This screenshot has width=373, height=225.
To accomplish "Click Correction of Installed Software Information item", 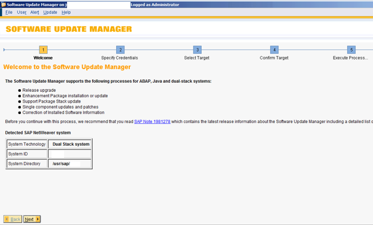I will click(63, 113).
